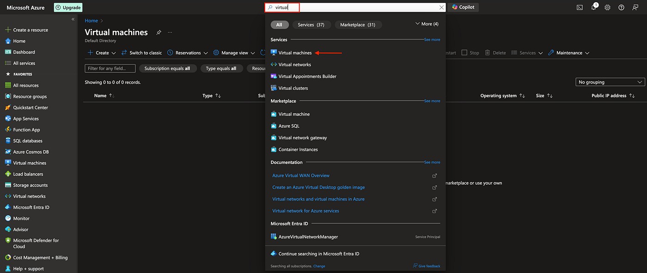The height and width of the screenshot is (273, 647).
Task: Open Azure Virtual WAN Overview doc
Action: [x=301, y=175]
